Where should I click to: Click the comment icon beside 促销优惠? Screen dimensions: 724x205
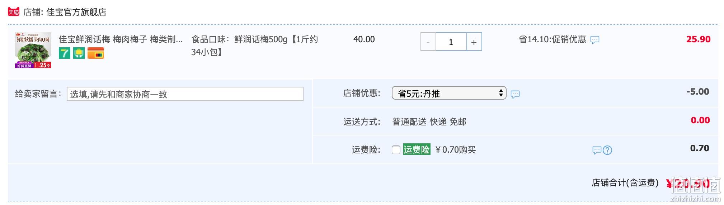point(595,40)
